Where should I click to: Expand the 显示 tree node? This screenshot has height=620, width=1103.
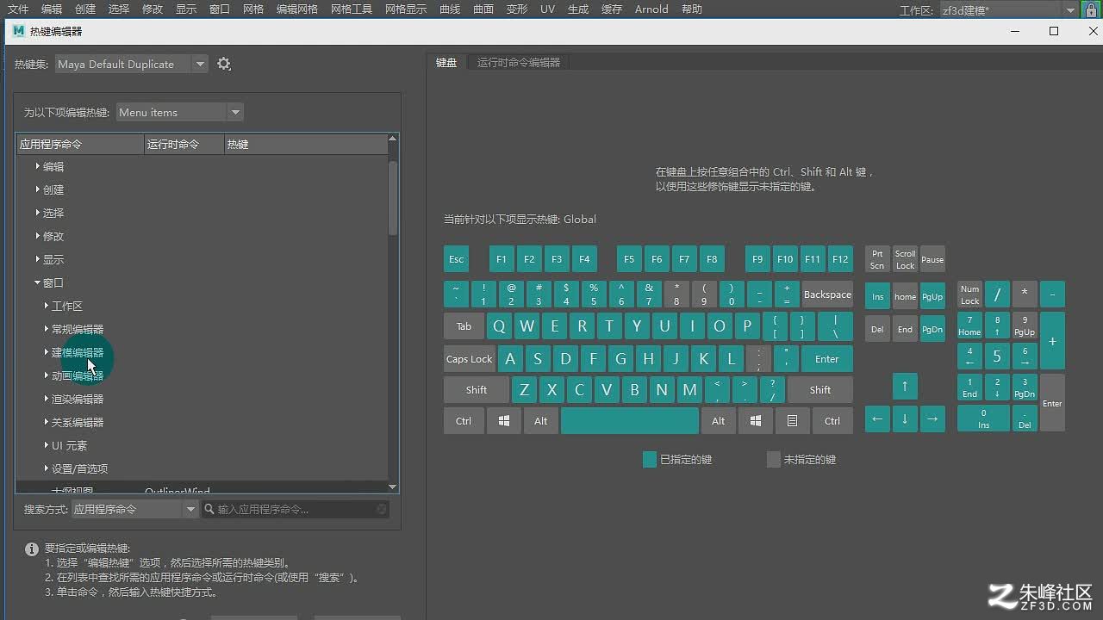tap(37, 259)
